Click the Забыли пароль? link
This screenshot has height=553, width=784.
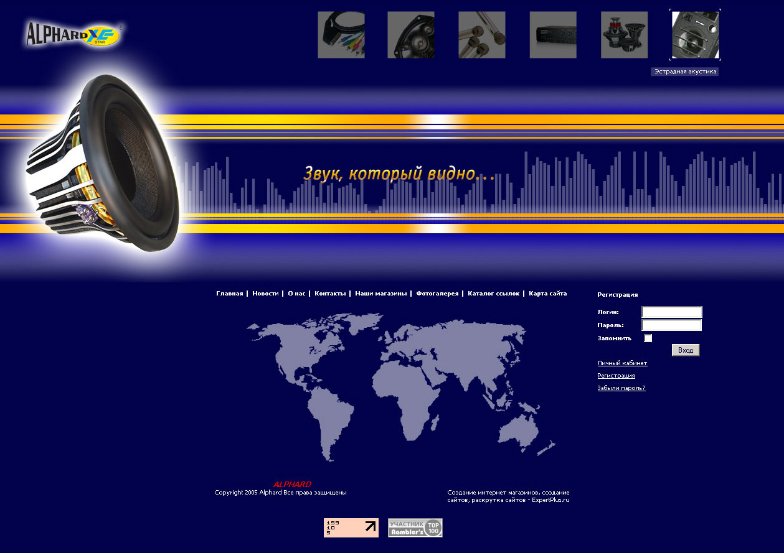(x=621, y=388)
